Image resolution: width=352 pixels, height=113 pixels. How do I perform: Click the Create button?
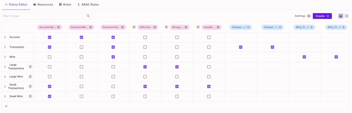[322, 16]
